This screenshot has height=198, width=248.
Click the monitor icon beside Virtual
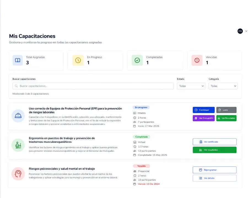pyautogui.click(x=135, y=142)
